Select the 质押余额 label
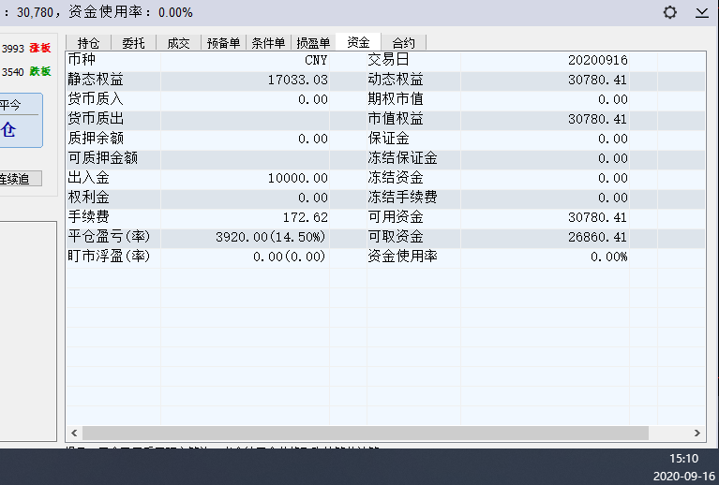This screenshot has width=719, height=485. click(x=96, y=139)
